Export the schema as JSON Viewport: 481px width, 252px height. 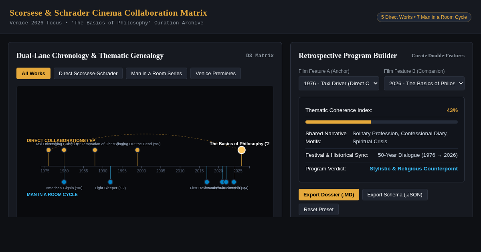[x=395, y=194]
